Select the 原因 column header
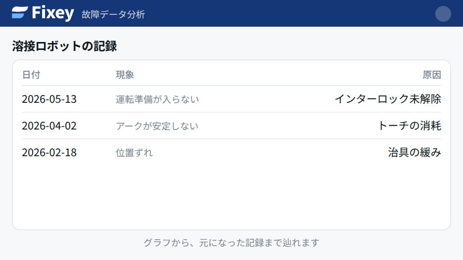The image size is (463, 260). tap(432, 75)
